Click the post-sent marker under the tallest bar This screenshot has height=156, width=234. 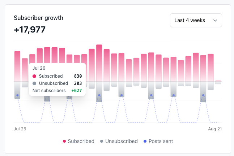(x=99, y=95)
